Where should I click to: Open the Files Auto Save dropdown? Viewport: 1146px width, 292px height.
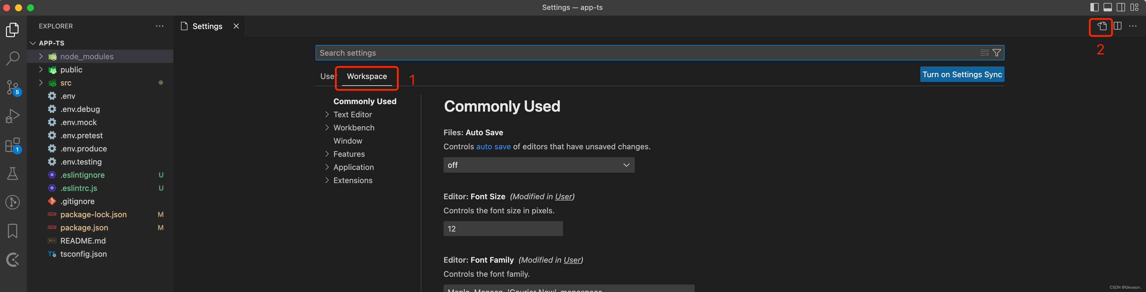539,165
